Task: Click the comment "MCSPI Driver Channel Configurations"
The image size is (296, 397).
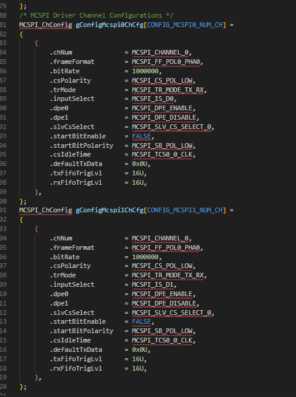Action: click(96, 15)
